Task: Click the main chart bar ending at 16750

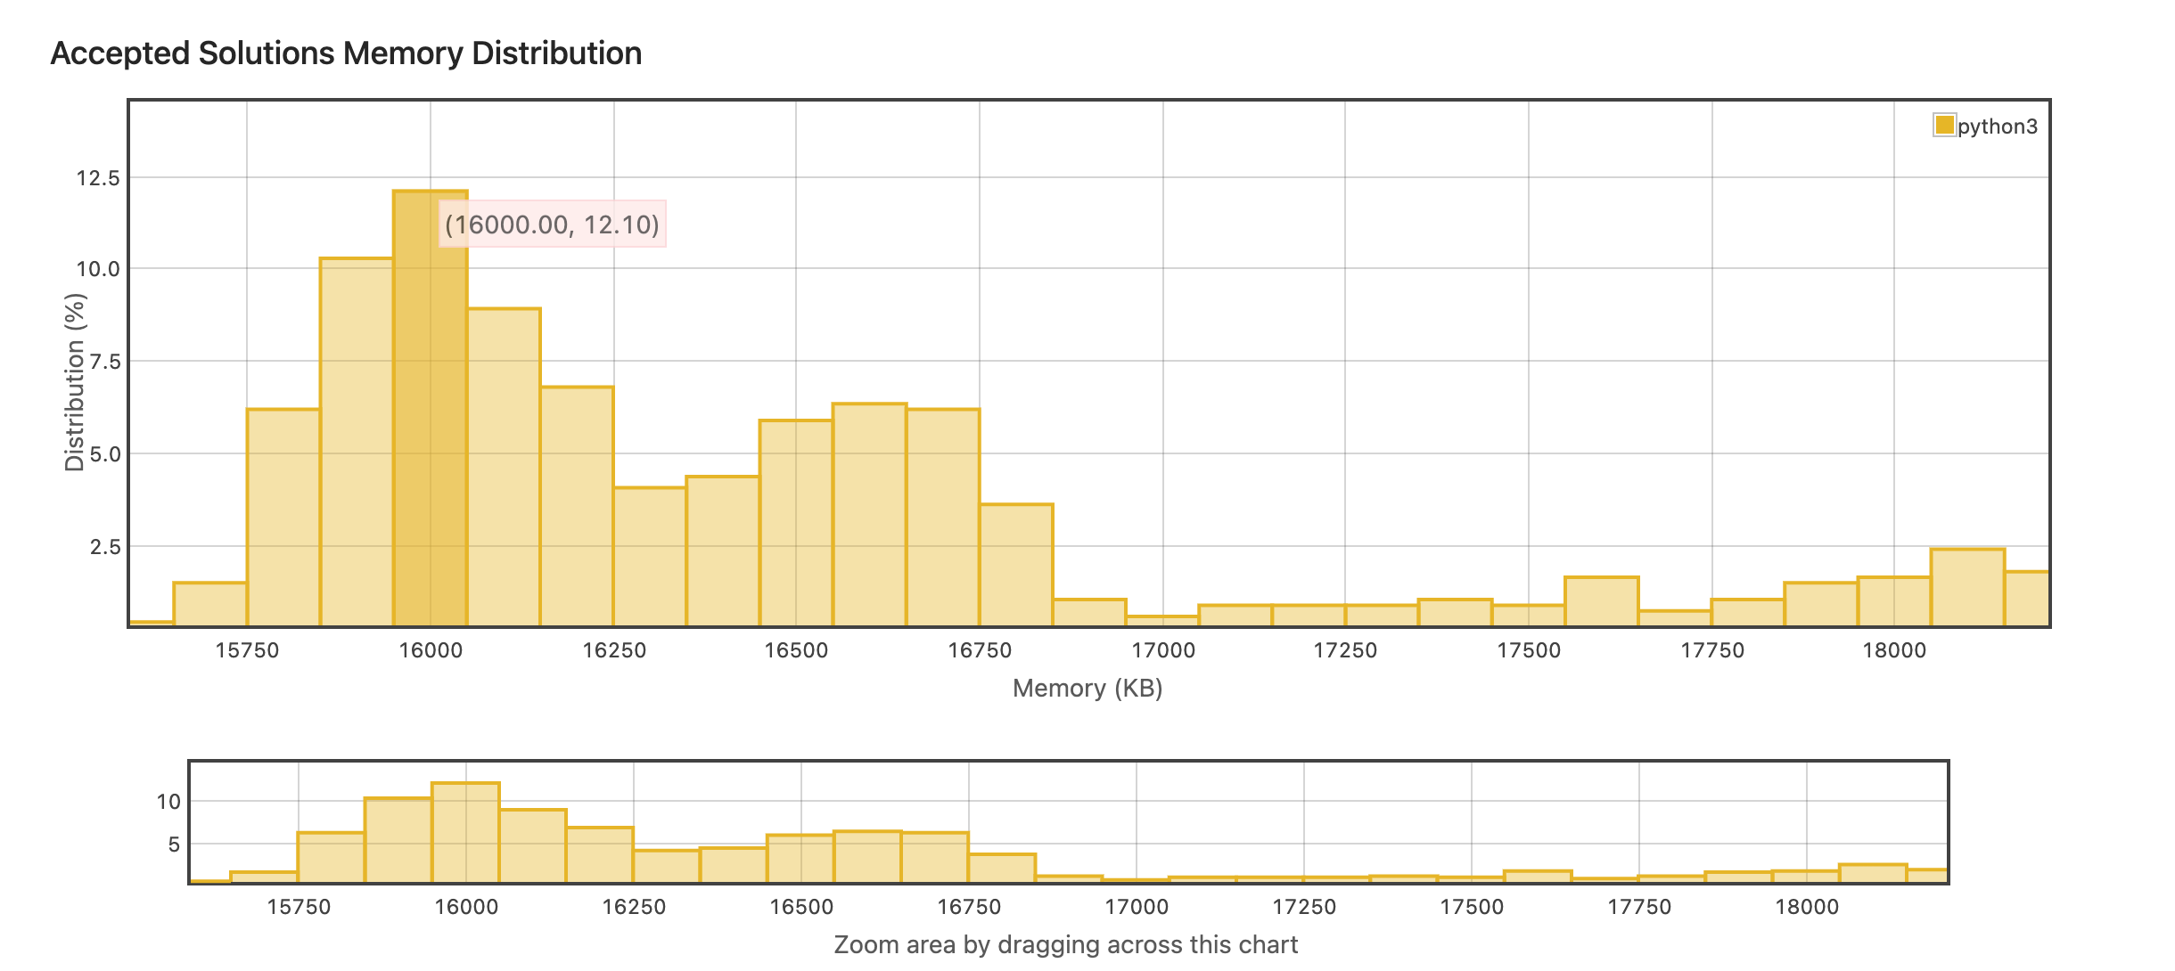Action: coord(943,517)
